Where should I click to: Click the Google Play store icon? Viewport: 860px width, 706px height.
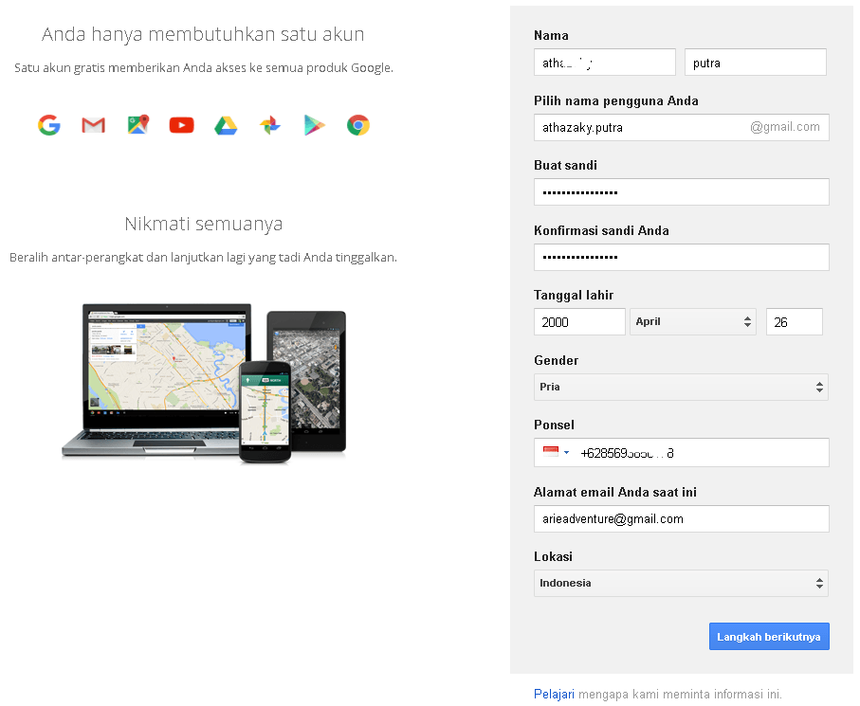click(x=314, y=125)
